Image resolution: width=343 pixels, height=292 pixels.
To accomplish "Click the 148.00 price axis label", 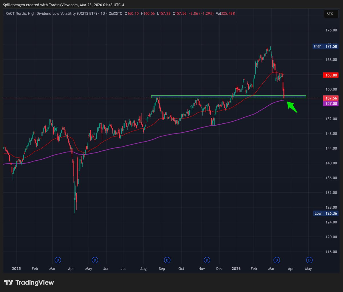I will pos(331,134).
